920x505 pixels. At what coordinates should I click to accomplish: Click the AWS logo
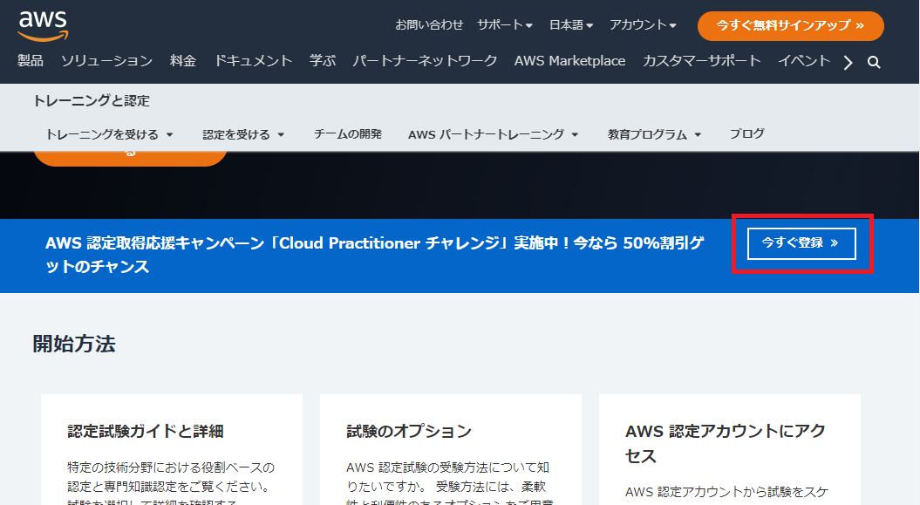(x=43, y=26)
